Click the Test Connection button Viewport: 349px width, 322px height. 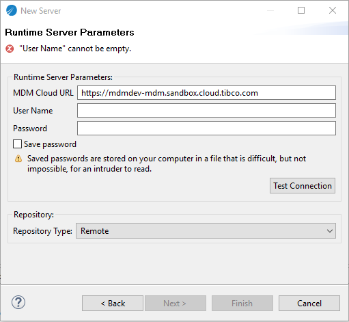303,186
